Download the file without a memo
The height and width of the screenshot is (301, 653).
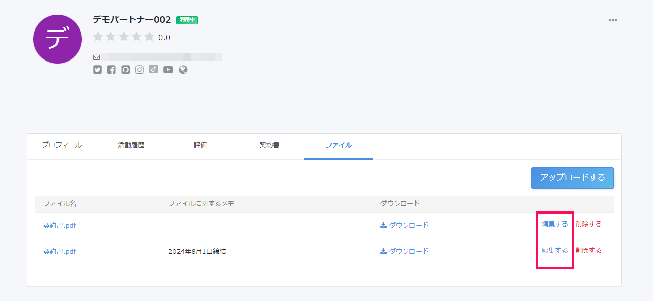[x=405, y=225]
